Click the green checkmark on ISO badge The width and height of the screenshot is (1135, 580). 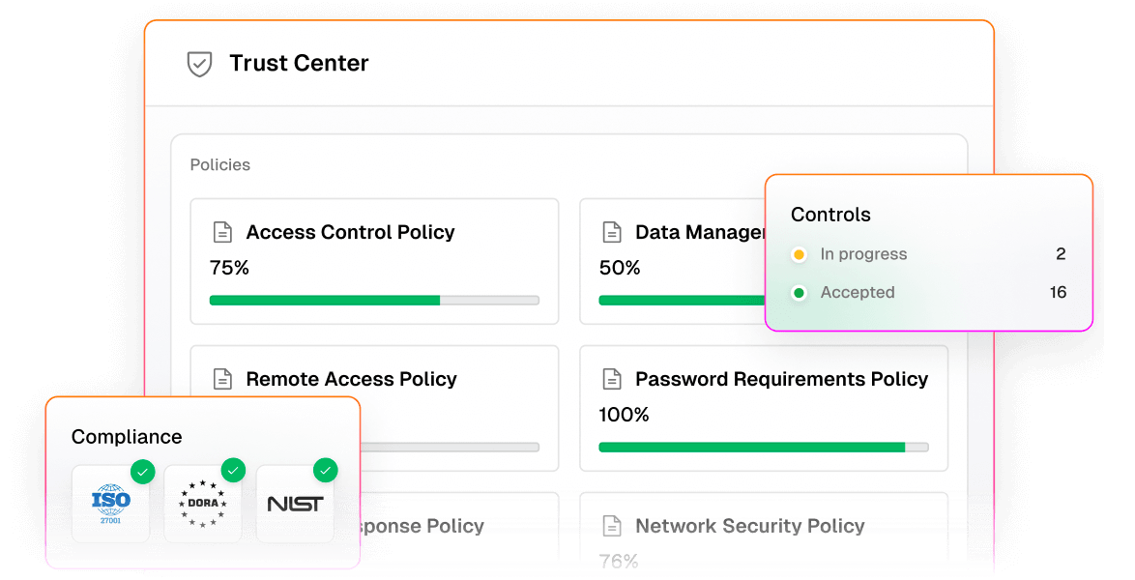(x=142, y=472)
